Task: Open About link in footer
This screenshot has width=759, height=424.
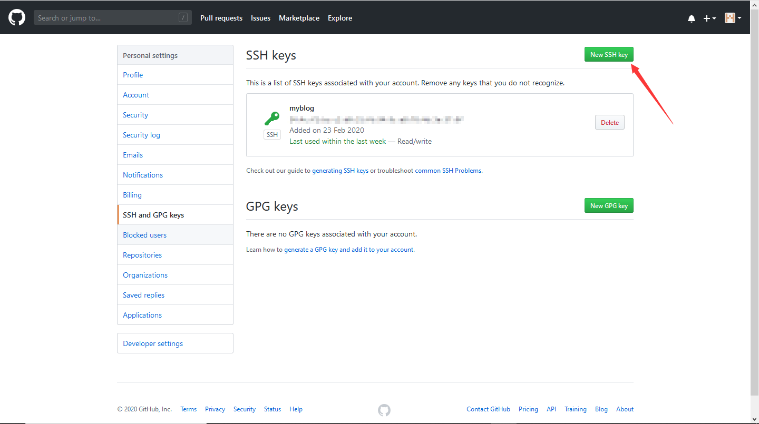Action: (x=625, y=409)
